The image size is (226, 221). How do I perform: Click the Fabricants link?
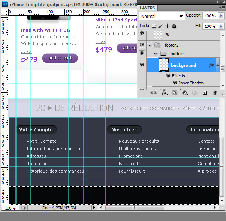129,164
